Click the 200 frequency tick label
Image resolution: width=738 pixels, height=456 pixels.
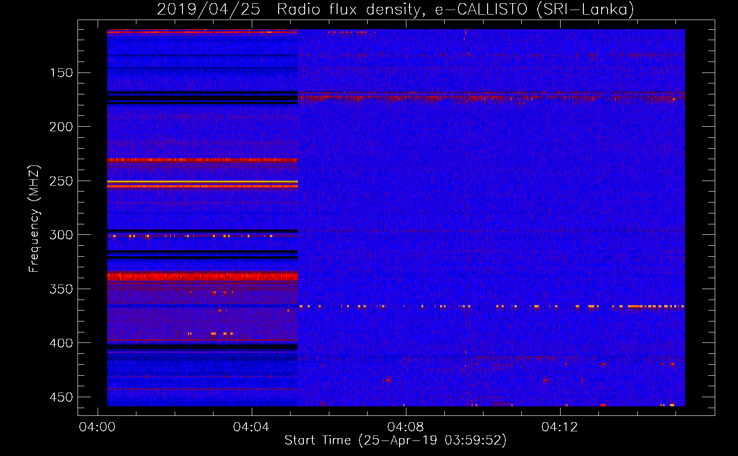[61, 127]
